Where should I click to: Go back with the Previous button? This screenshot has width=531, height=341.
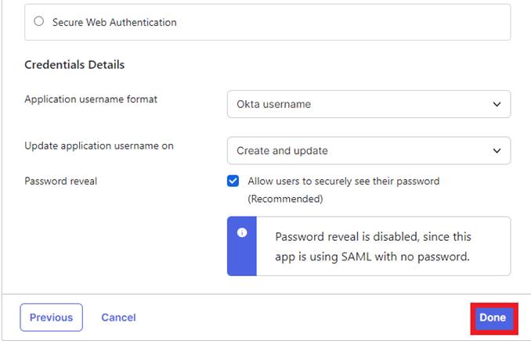[51, 318]
